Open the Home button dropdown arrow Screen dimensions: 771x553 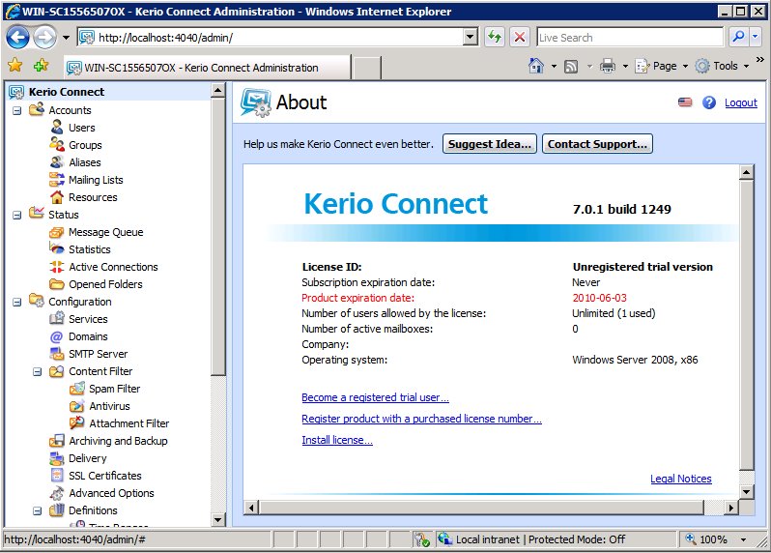(x=554, y=66)
